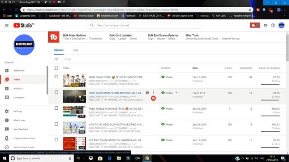Switch to Creator Studio Classic

pyautogui.click(x=23, y=138)
